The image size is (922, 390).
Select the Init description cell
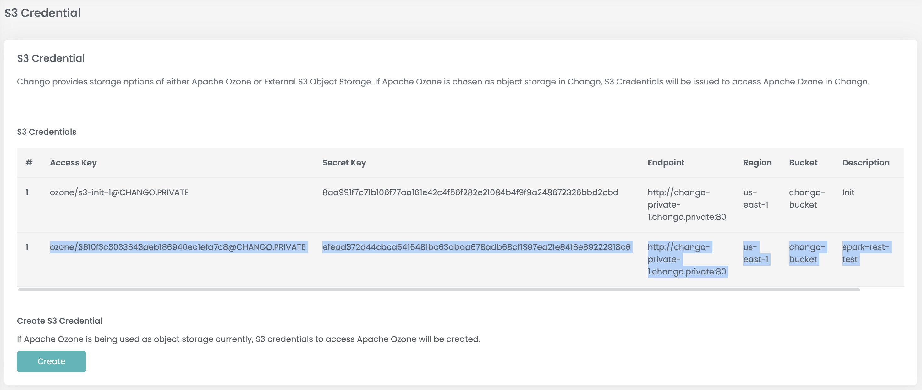(x=848, y=192)
